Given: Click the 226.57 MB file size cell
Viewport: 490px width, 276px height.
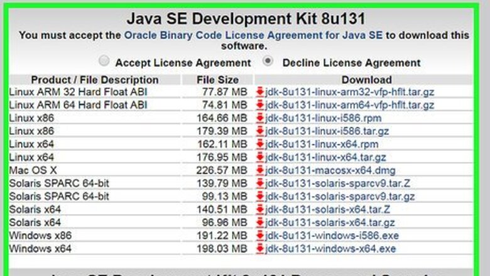Looking at the screenshot, I should click(x=222, y=171).
